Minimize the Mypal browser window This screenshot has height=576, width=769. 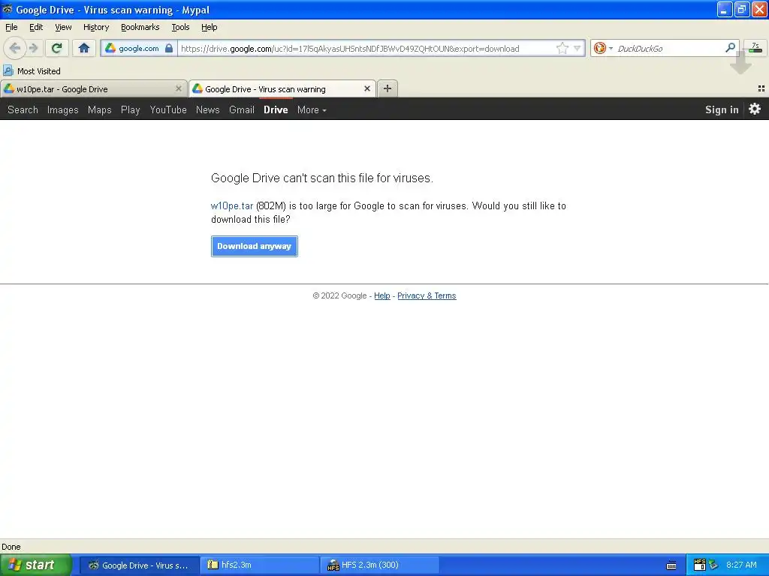(x=725, y=9)
